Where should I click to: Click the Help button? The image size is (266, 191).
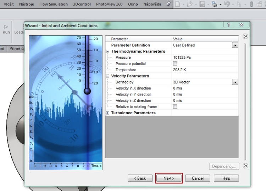226,178
